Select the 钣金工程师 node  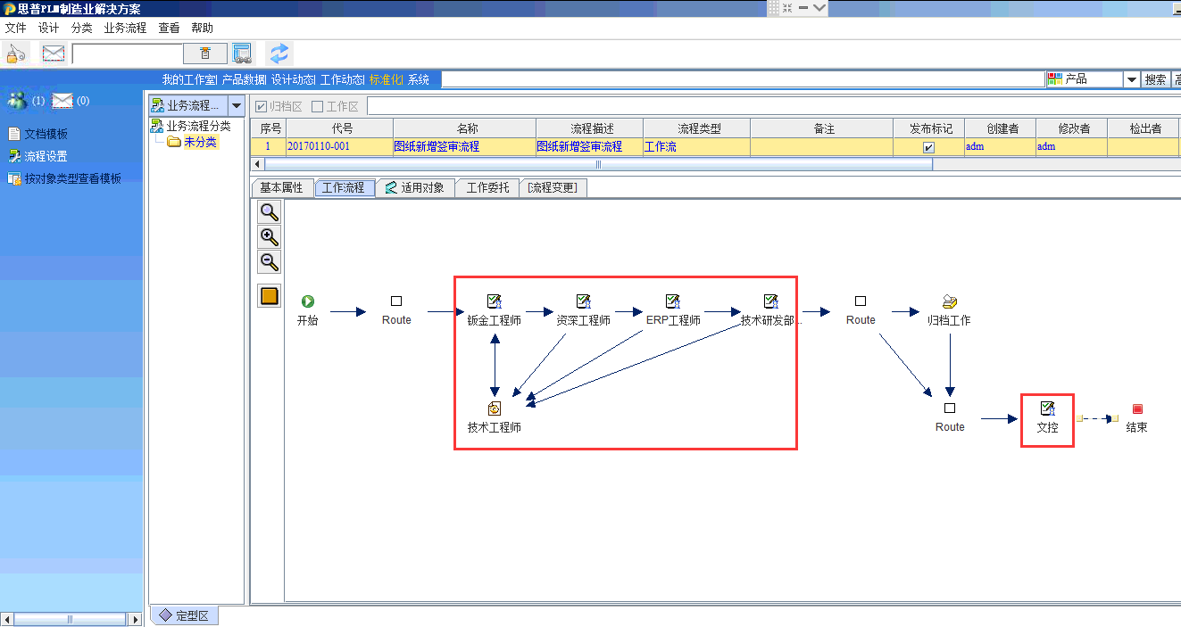494,310
